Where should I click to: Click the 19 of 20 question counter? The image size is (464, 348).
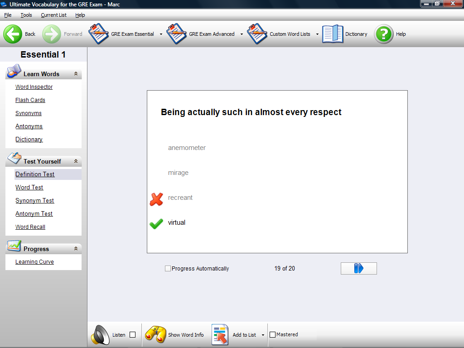coord(285,268)
